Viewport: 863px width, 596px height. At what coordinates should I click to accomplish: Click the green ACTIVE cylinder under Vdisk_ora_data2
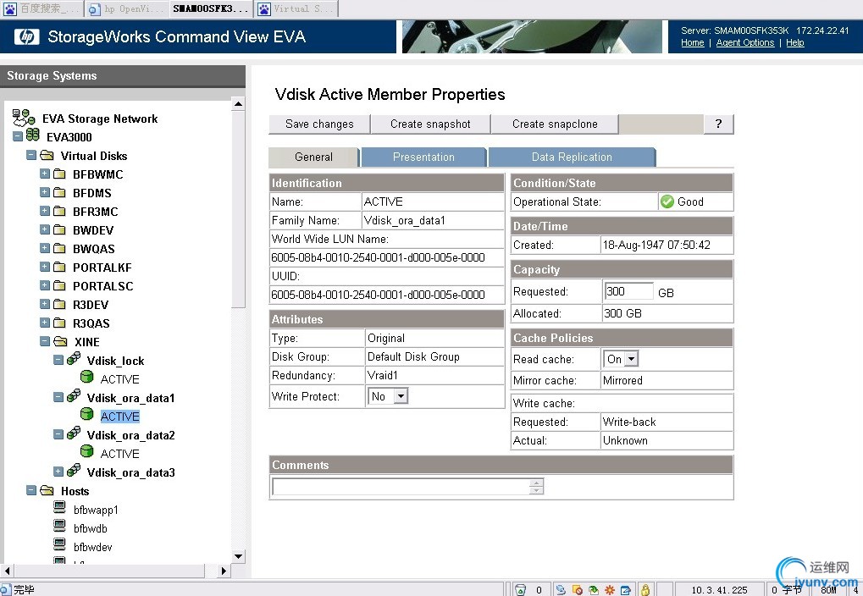[87, 452]
